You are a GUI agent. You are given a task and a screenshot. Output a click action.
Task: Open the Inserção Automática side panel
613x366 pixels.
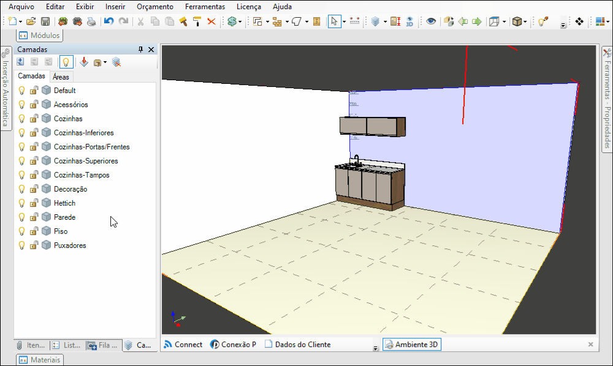(x=6, y=89)
